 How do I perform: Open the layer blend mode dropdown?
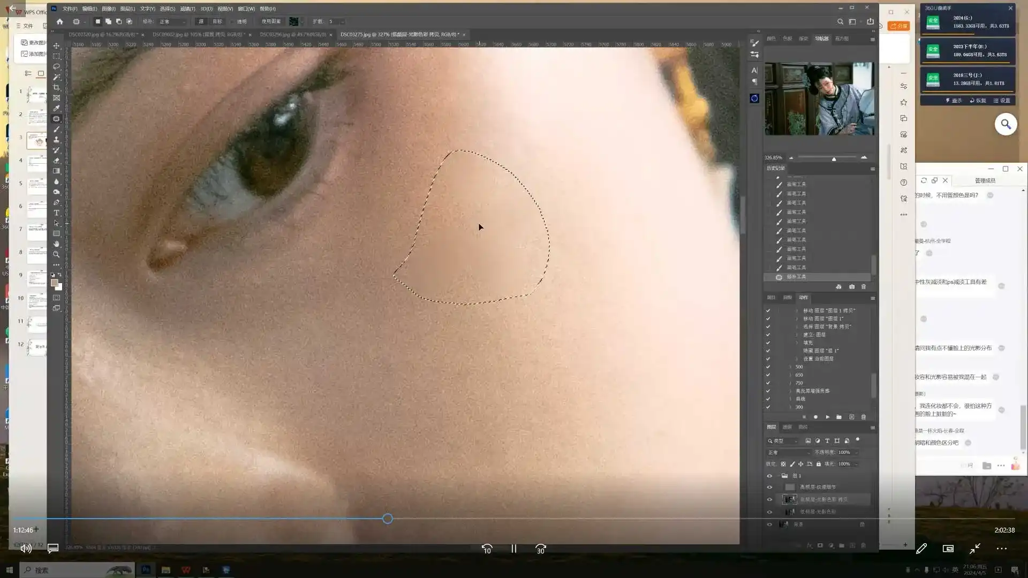pyautogui.click(x=789, y=452)
